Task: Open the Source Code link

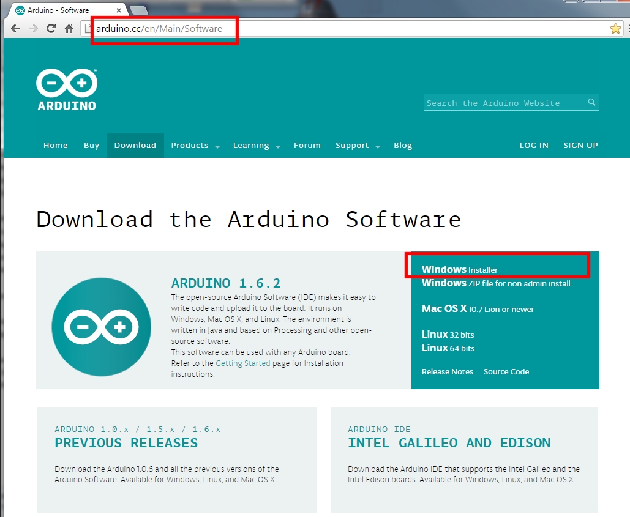Action: 506,372
